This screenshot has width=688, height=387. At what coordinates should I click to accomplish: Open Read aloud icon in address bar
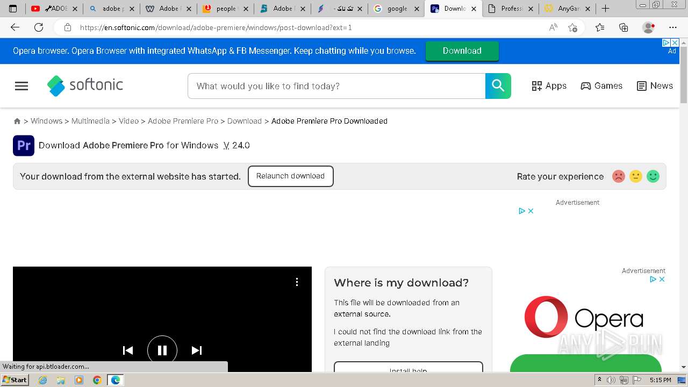pos(553,27)
